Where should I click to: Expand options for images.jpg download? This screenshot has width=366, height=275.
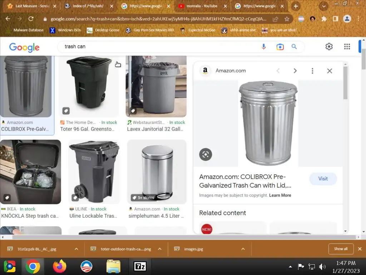243,249
